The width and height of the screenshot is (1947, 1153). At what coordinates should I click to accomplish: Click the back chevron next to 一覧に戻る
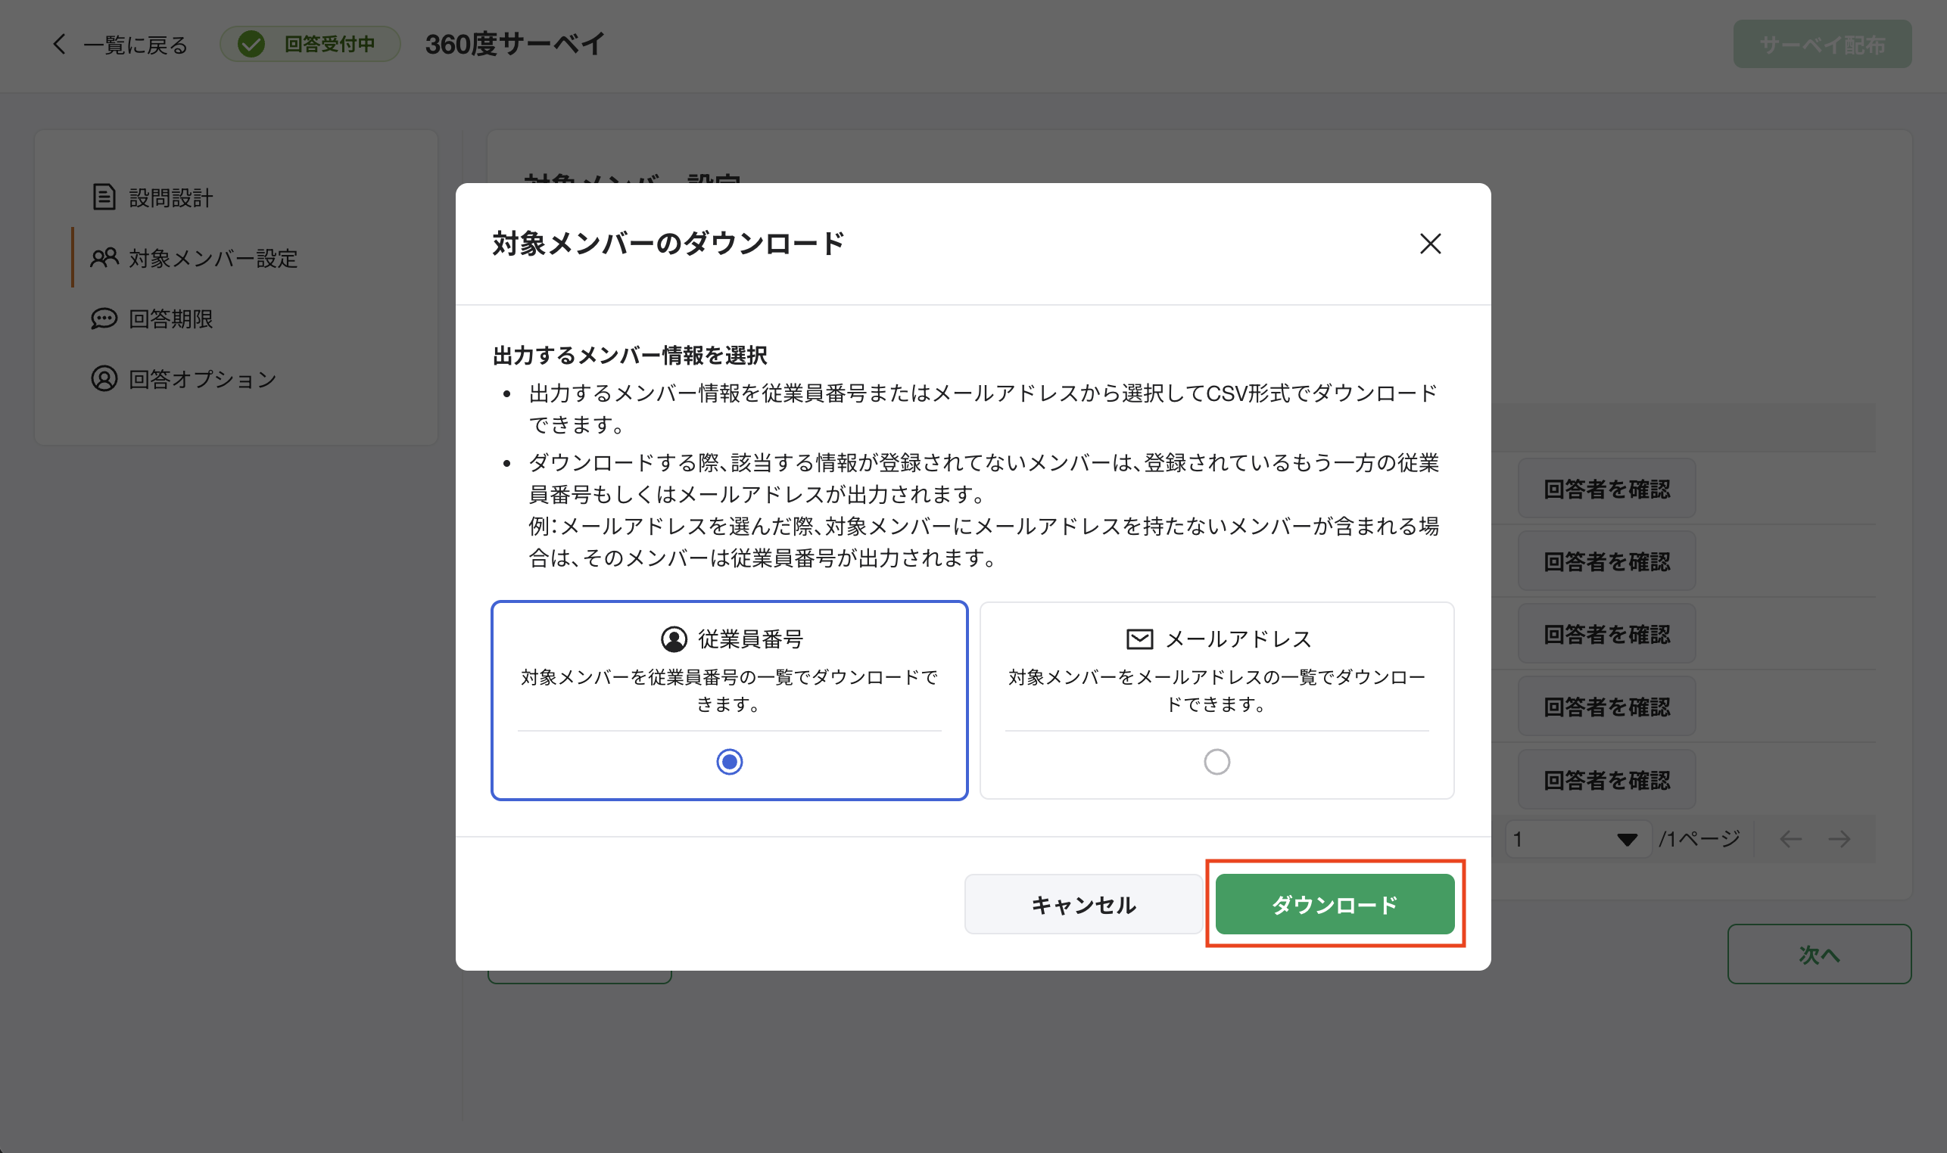(59, 45)
